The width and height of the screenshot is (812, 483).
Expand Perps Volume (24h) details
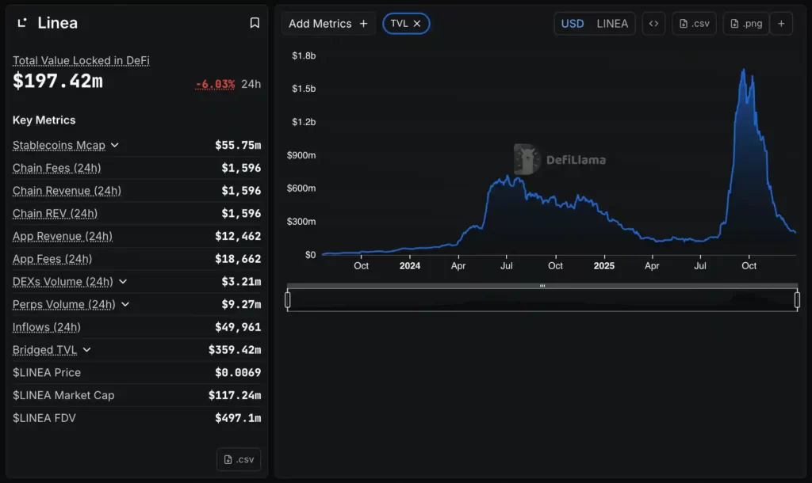(126, 305)
